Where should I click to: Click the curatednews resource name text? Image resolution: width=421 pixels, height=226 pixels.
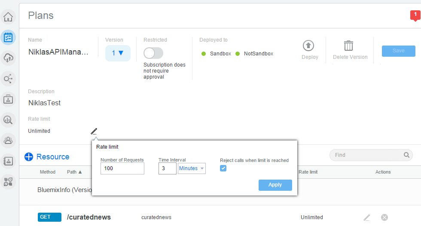[x=156, y=217]
